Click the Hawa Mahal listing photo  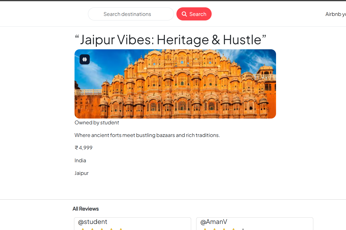[x=175, y=84]
